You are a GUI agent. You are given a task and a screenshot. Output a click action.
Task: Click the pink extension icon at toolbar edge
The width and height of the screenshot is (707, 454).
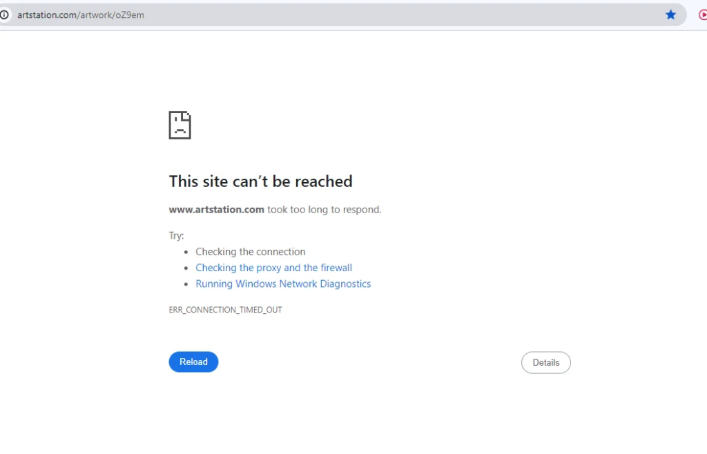[702, 15]
